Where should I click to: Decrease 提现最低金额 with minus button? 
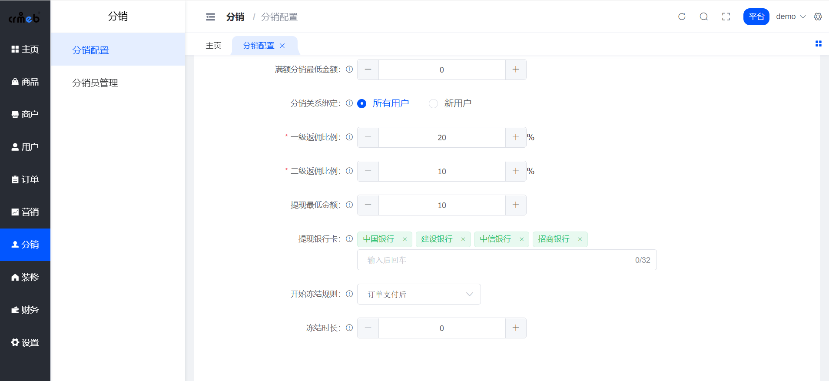click(x=368, y=205)
